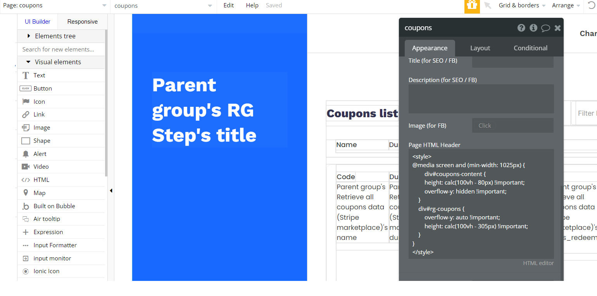Viewport: 597px width, 296px height.
Task: Click the Title (for SEO / FB) input
Action: pos(513,62)
